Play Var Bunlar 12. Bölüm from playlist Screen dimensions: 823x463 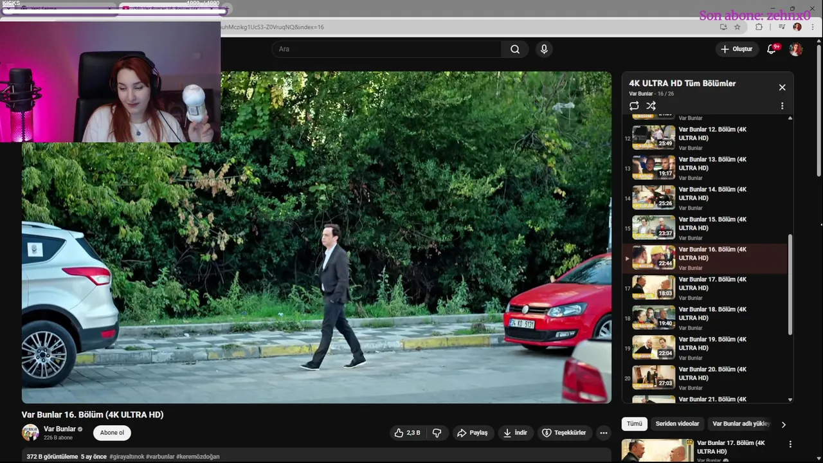(x=705, y=138)
